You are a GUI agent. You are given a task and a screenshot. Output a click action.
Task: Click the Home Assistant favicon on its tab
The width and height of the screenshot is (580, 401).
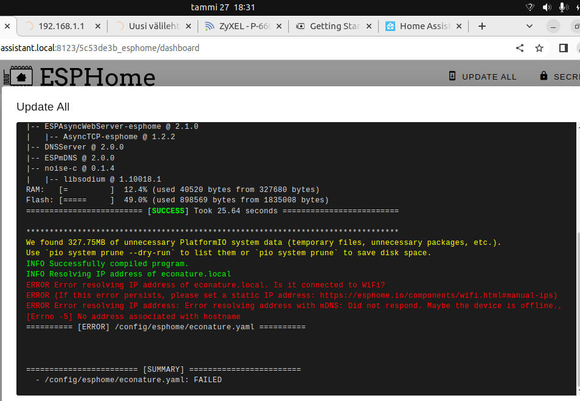tap(390, 26)
